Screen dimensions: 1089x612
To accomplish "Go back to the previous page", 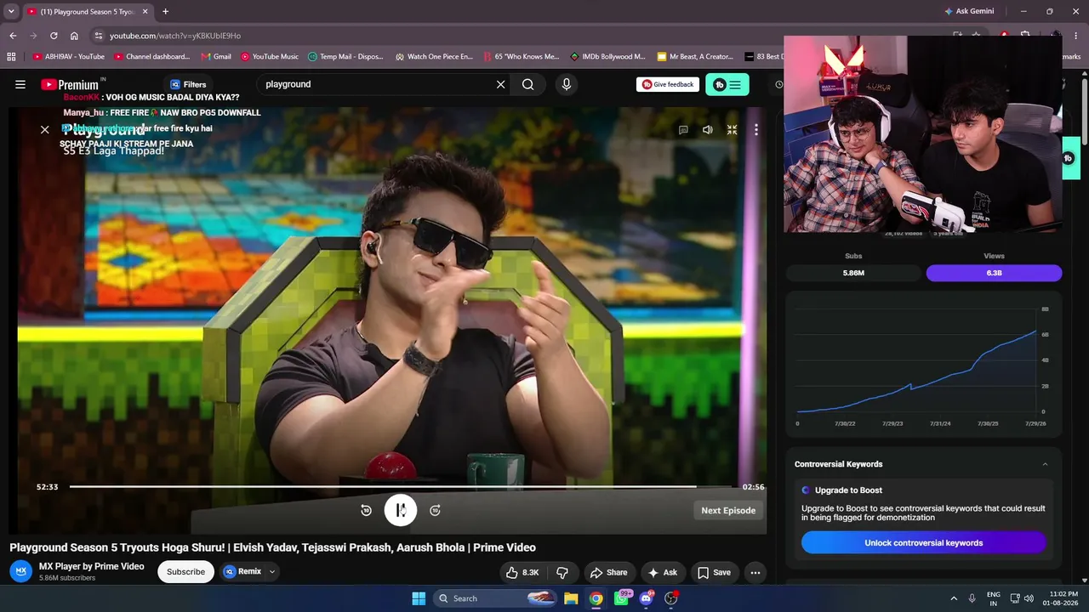I will point(13,36).
